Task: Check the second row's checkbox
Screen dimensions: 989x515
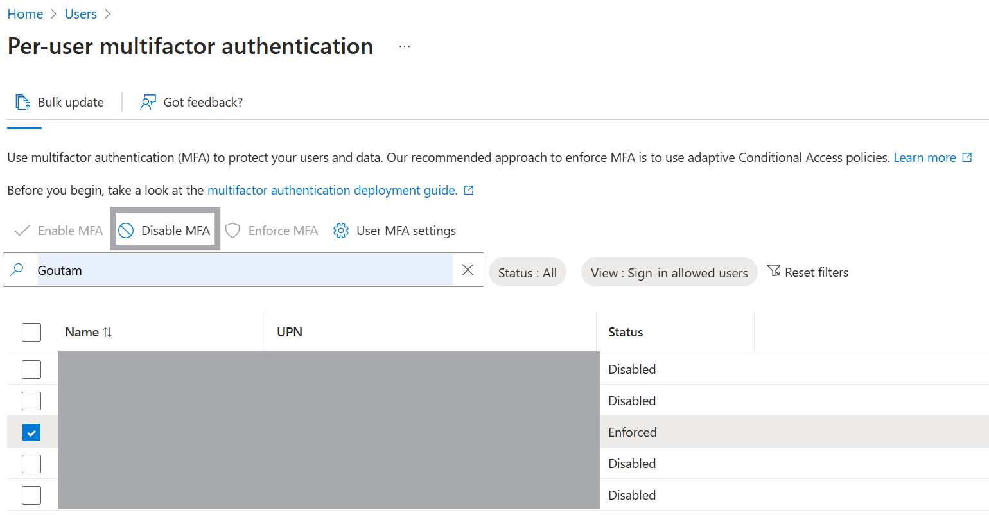Action: point(31,401)
